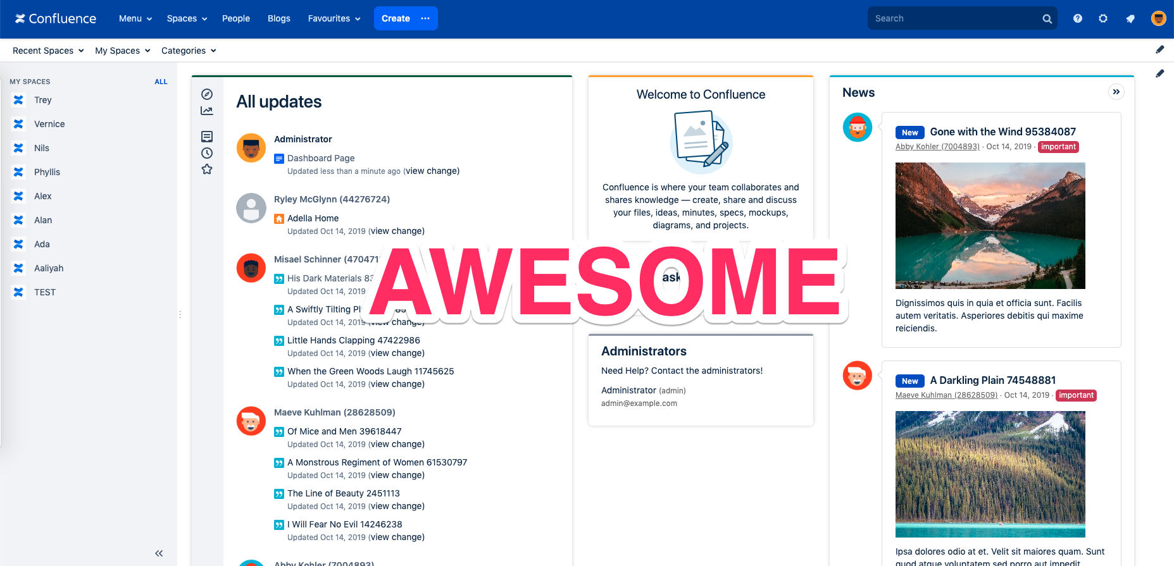The height and width of the screenshot is (566, 1174).
Task: Open Gone with the Wind 95384087 post
Action: (1003, 132)
